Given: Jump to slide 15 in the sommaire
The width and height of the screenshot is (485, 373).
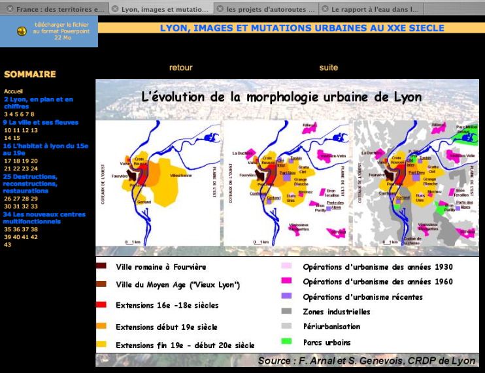Looking at the screenshot, I should click(16, 138).
